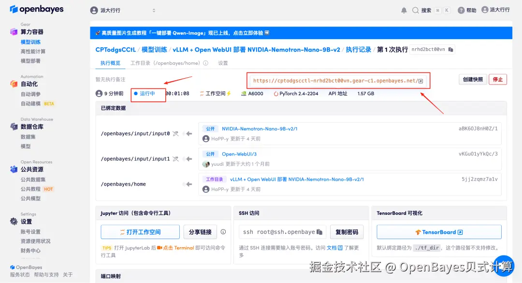The image size is (522, 283).
Task: Open 财务中心 in the sidebar
Action: [x=30, y=251]
